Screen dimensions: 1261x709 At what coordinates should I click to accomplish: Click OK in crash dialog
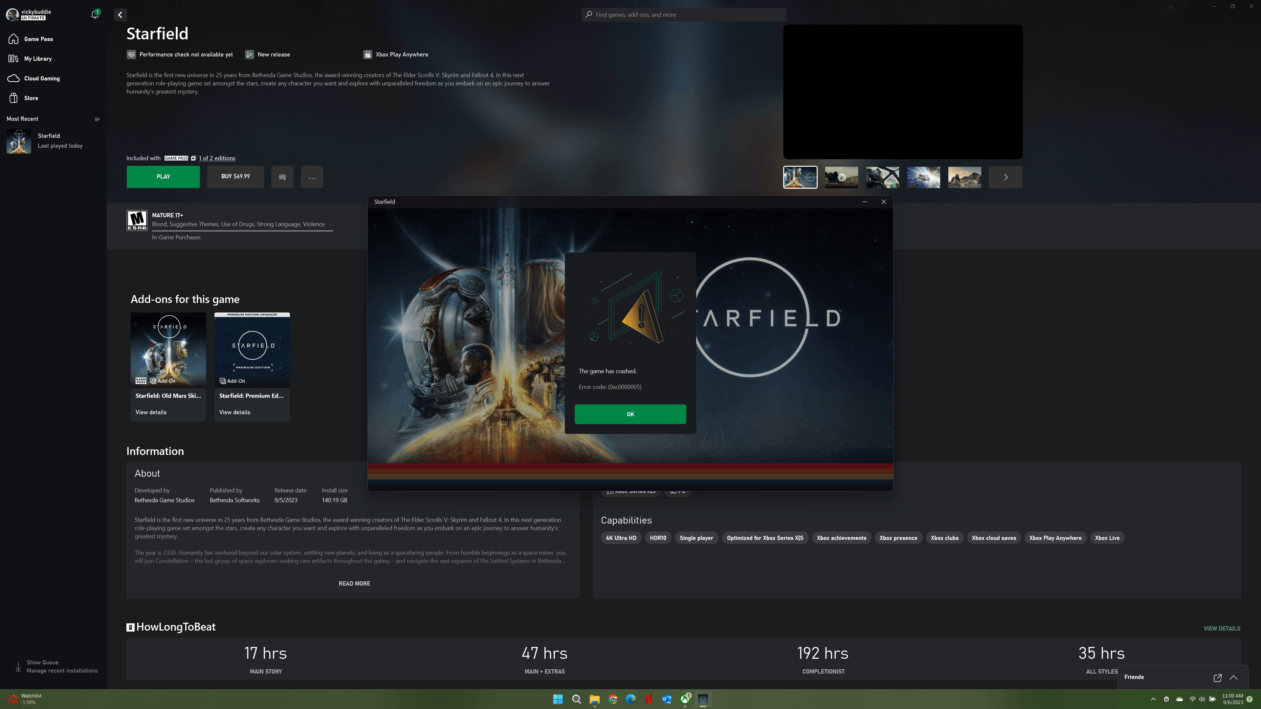point(630,414)
